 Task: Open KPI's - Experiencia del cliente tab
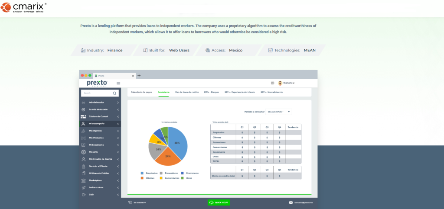[x=239, y=92]
